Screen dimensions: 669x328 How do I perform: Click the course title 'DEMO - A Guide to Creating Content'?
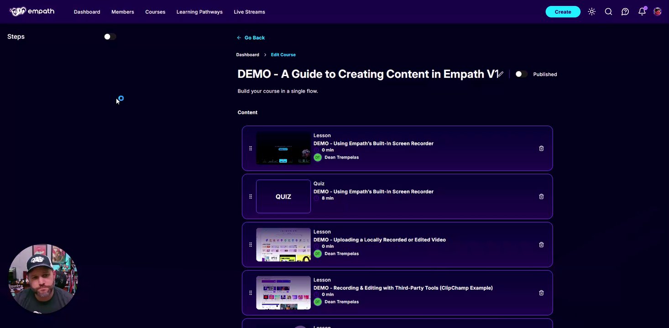point(367,74)
